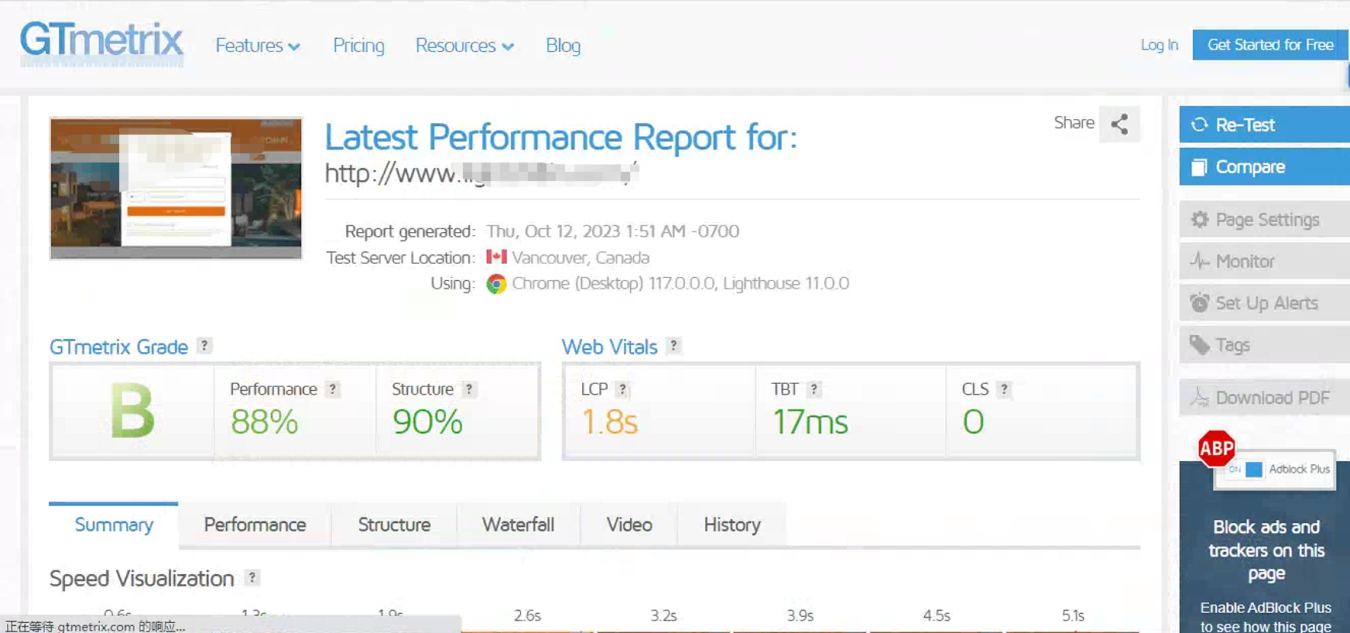Open the History tab
The width and height of the screenshot is (1350, 633).
pyautogui.click(x=732, y=525)
